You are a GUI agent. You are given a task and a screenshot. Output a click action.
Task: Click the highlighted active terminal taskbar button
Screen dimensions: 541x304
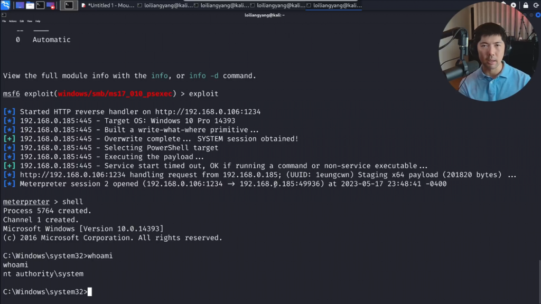[69, 5]
